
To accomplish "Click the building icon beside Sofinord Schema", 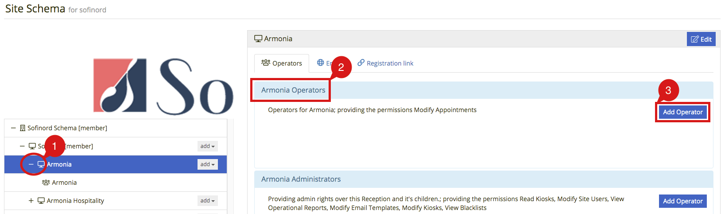I will pyautogui.click(x=23, y=128).
